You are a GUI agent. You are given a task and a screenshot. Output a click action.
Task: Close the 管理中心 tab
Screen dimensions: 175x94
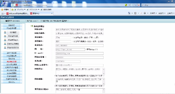[x=52, y=13]
